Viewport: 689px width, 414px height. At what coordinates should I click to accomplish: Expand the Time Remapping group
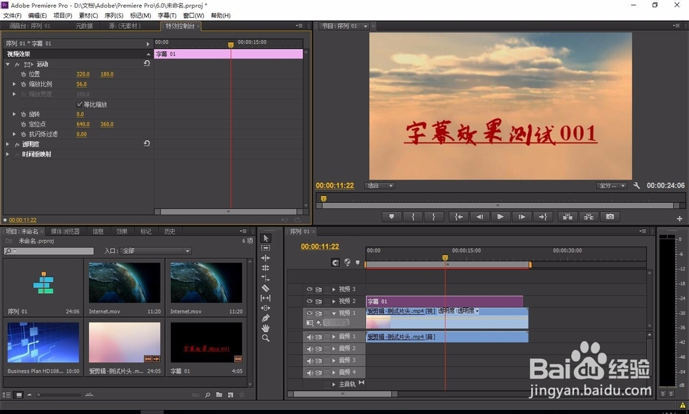coord(8,154)
